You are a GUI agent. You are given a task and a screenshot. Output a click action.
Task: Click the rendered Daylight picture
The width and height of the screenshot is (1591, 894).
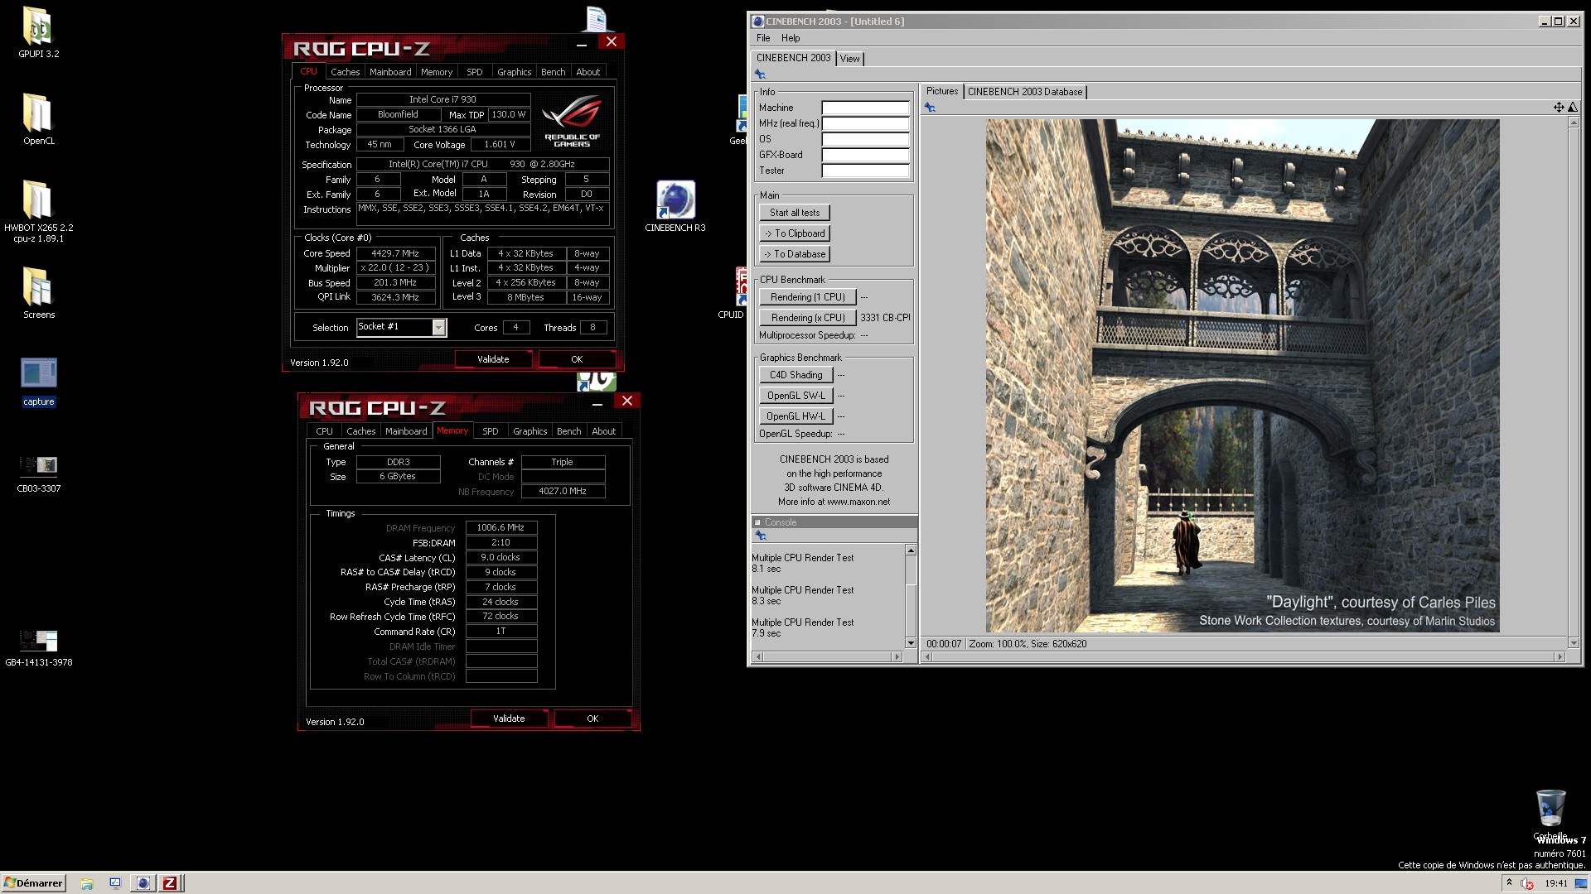coord(1242,376)
